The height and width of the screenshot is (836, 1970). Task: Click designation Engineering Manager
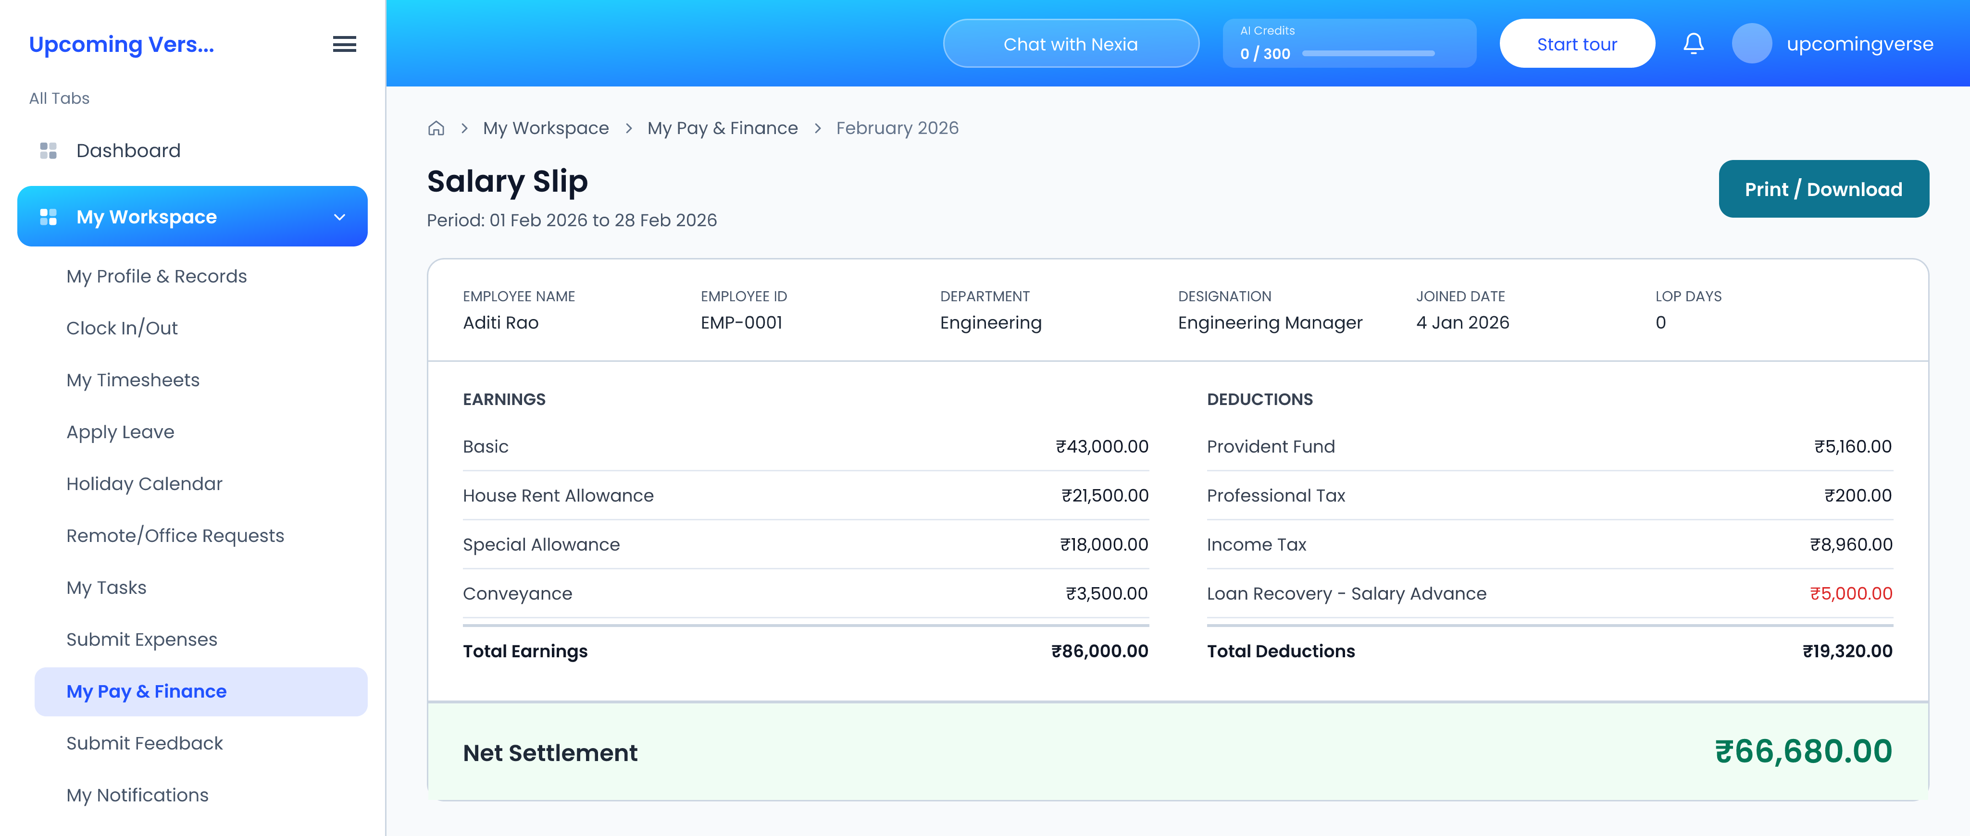[1270, 322]
